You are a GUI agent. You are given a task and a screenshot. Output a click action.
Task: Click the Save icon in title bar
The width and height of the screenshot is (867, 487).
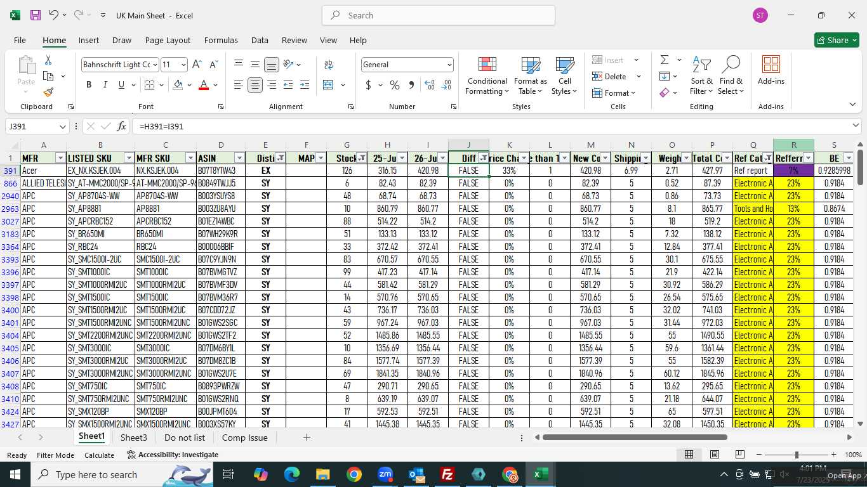(x=36, y=15)
